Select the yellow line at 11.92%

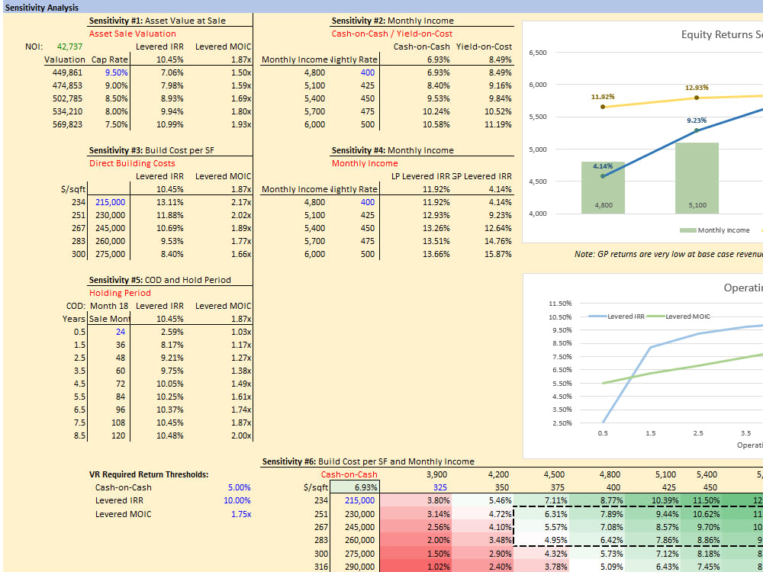pyautogui.click(x=604, y=108)
